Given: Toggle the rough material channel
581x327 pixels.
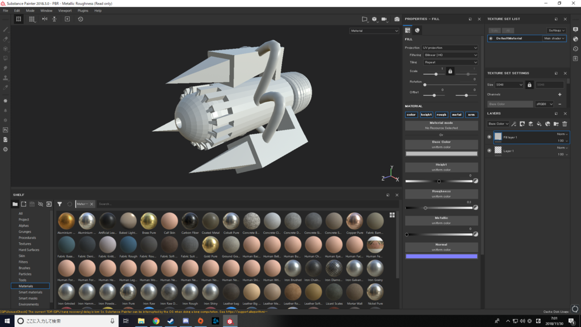Looking at the screenshot, I should coord(441,115).
